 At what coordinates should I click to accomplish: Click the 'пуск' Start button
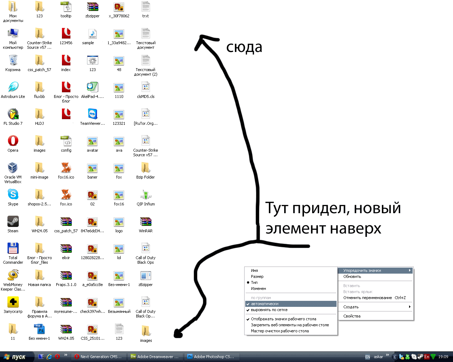point(16,357)
